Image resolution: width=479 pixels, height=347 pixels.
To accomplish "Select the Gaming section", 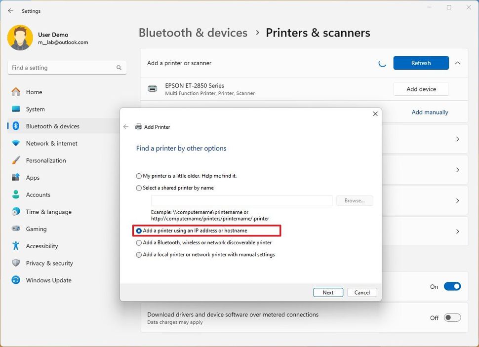I will (x=35, y=229).
